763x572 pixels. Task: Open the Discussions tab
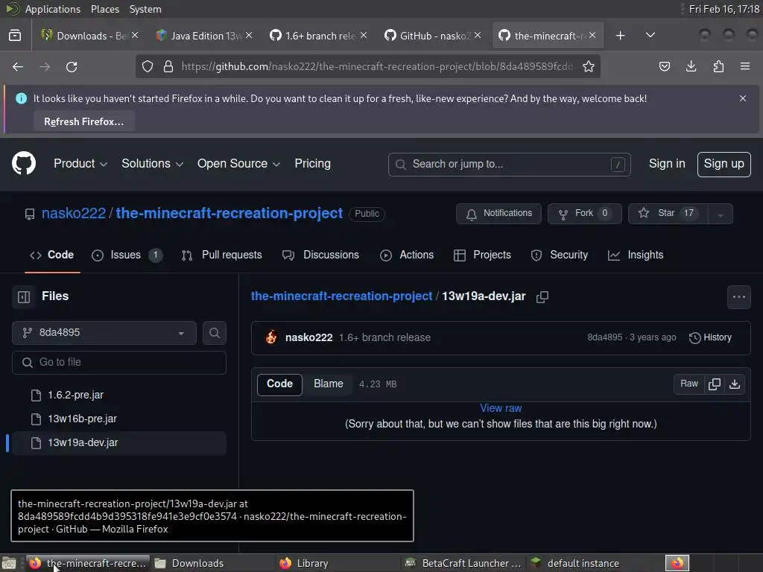pos(320,255)
